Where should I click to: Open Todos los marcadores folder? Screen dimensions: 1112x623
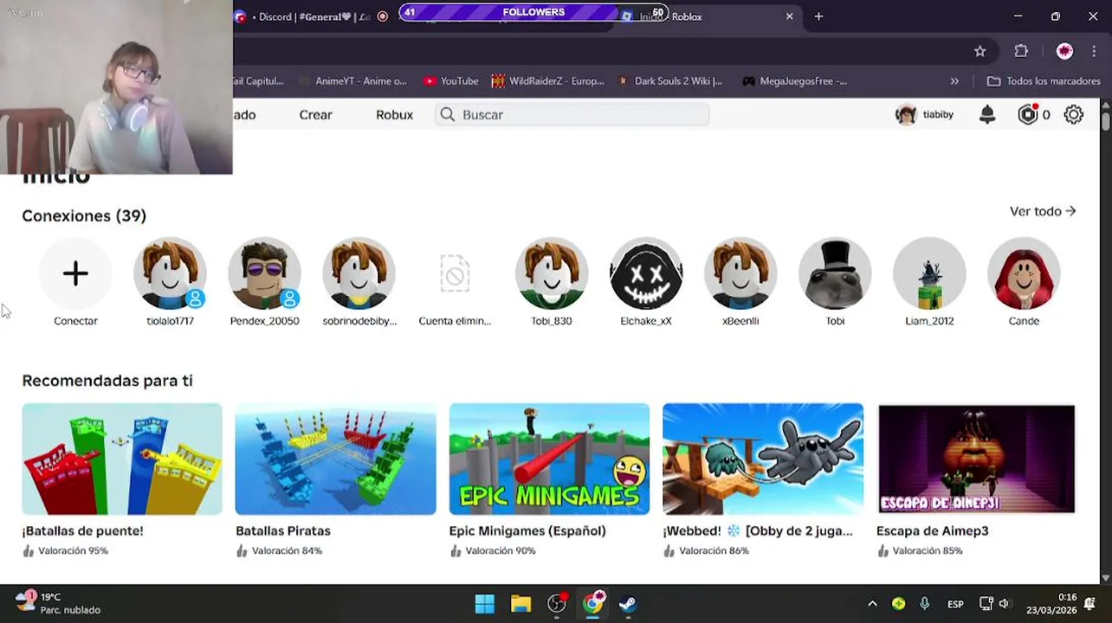click(x=1044, y=81)
